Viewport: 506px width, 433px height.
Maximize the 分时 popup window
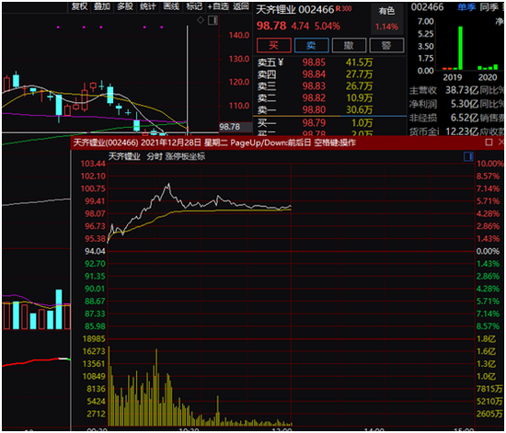pos(489,142)
